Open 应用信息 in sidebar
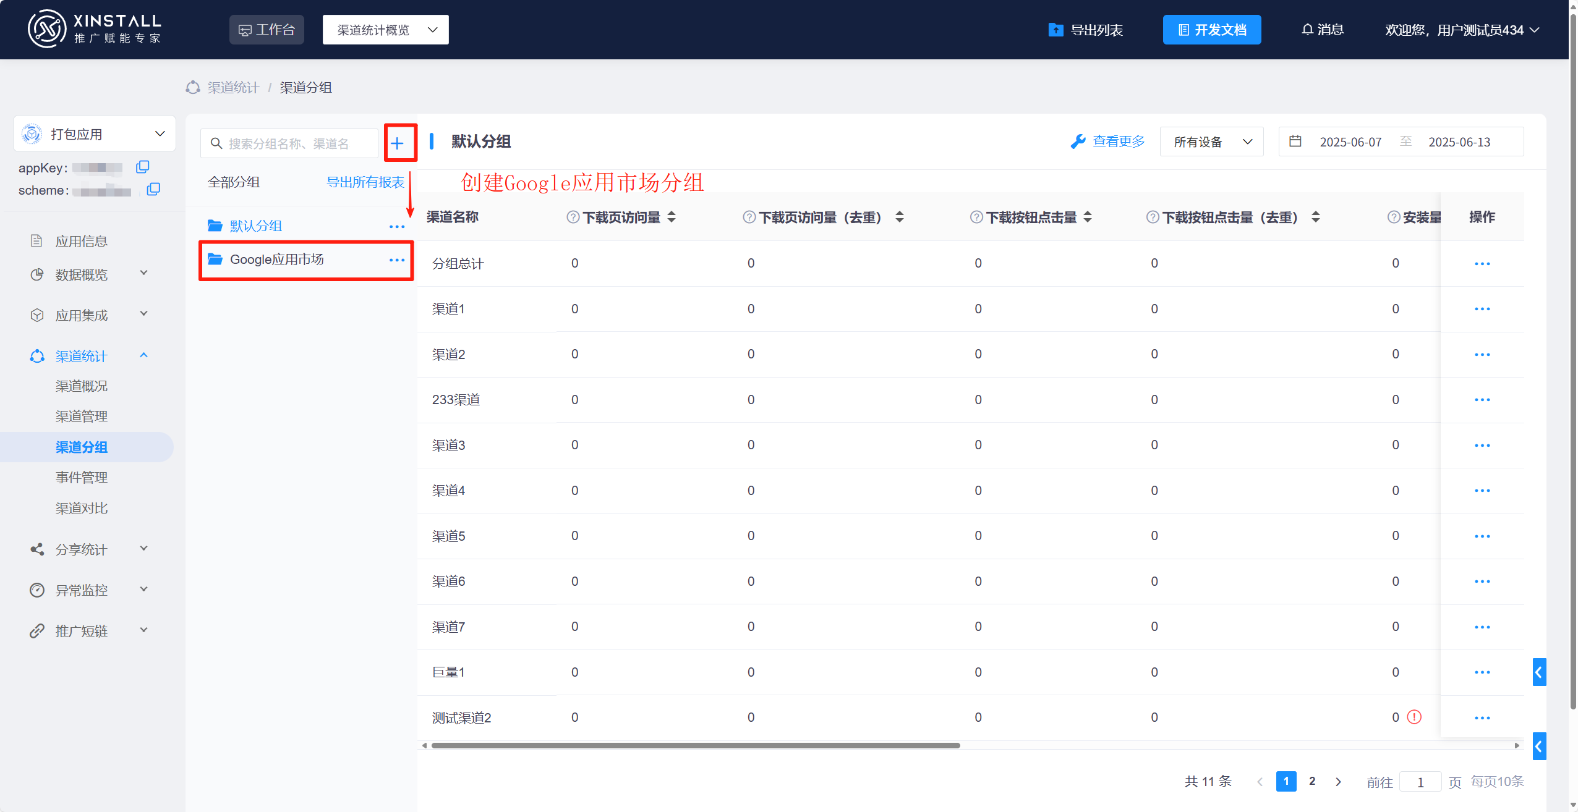Screen dimensions: 1578x812 click(82, 241)
